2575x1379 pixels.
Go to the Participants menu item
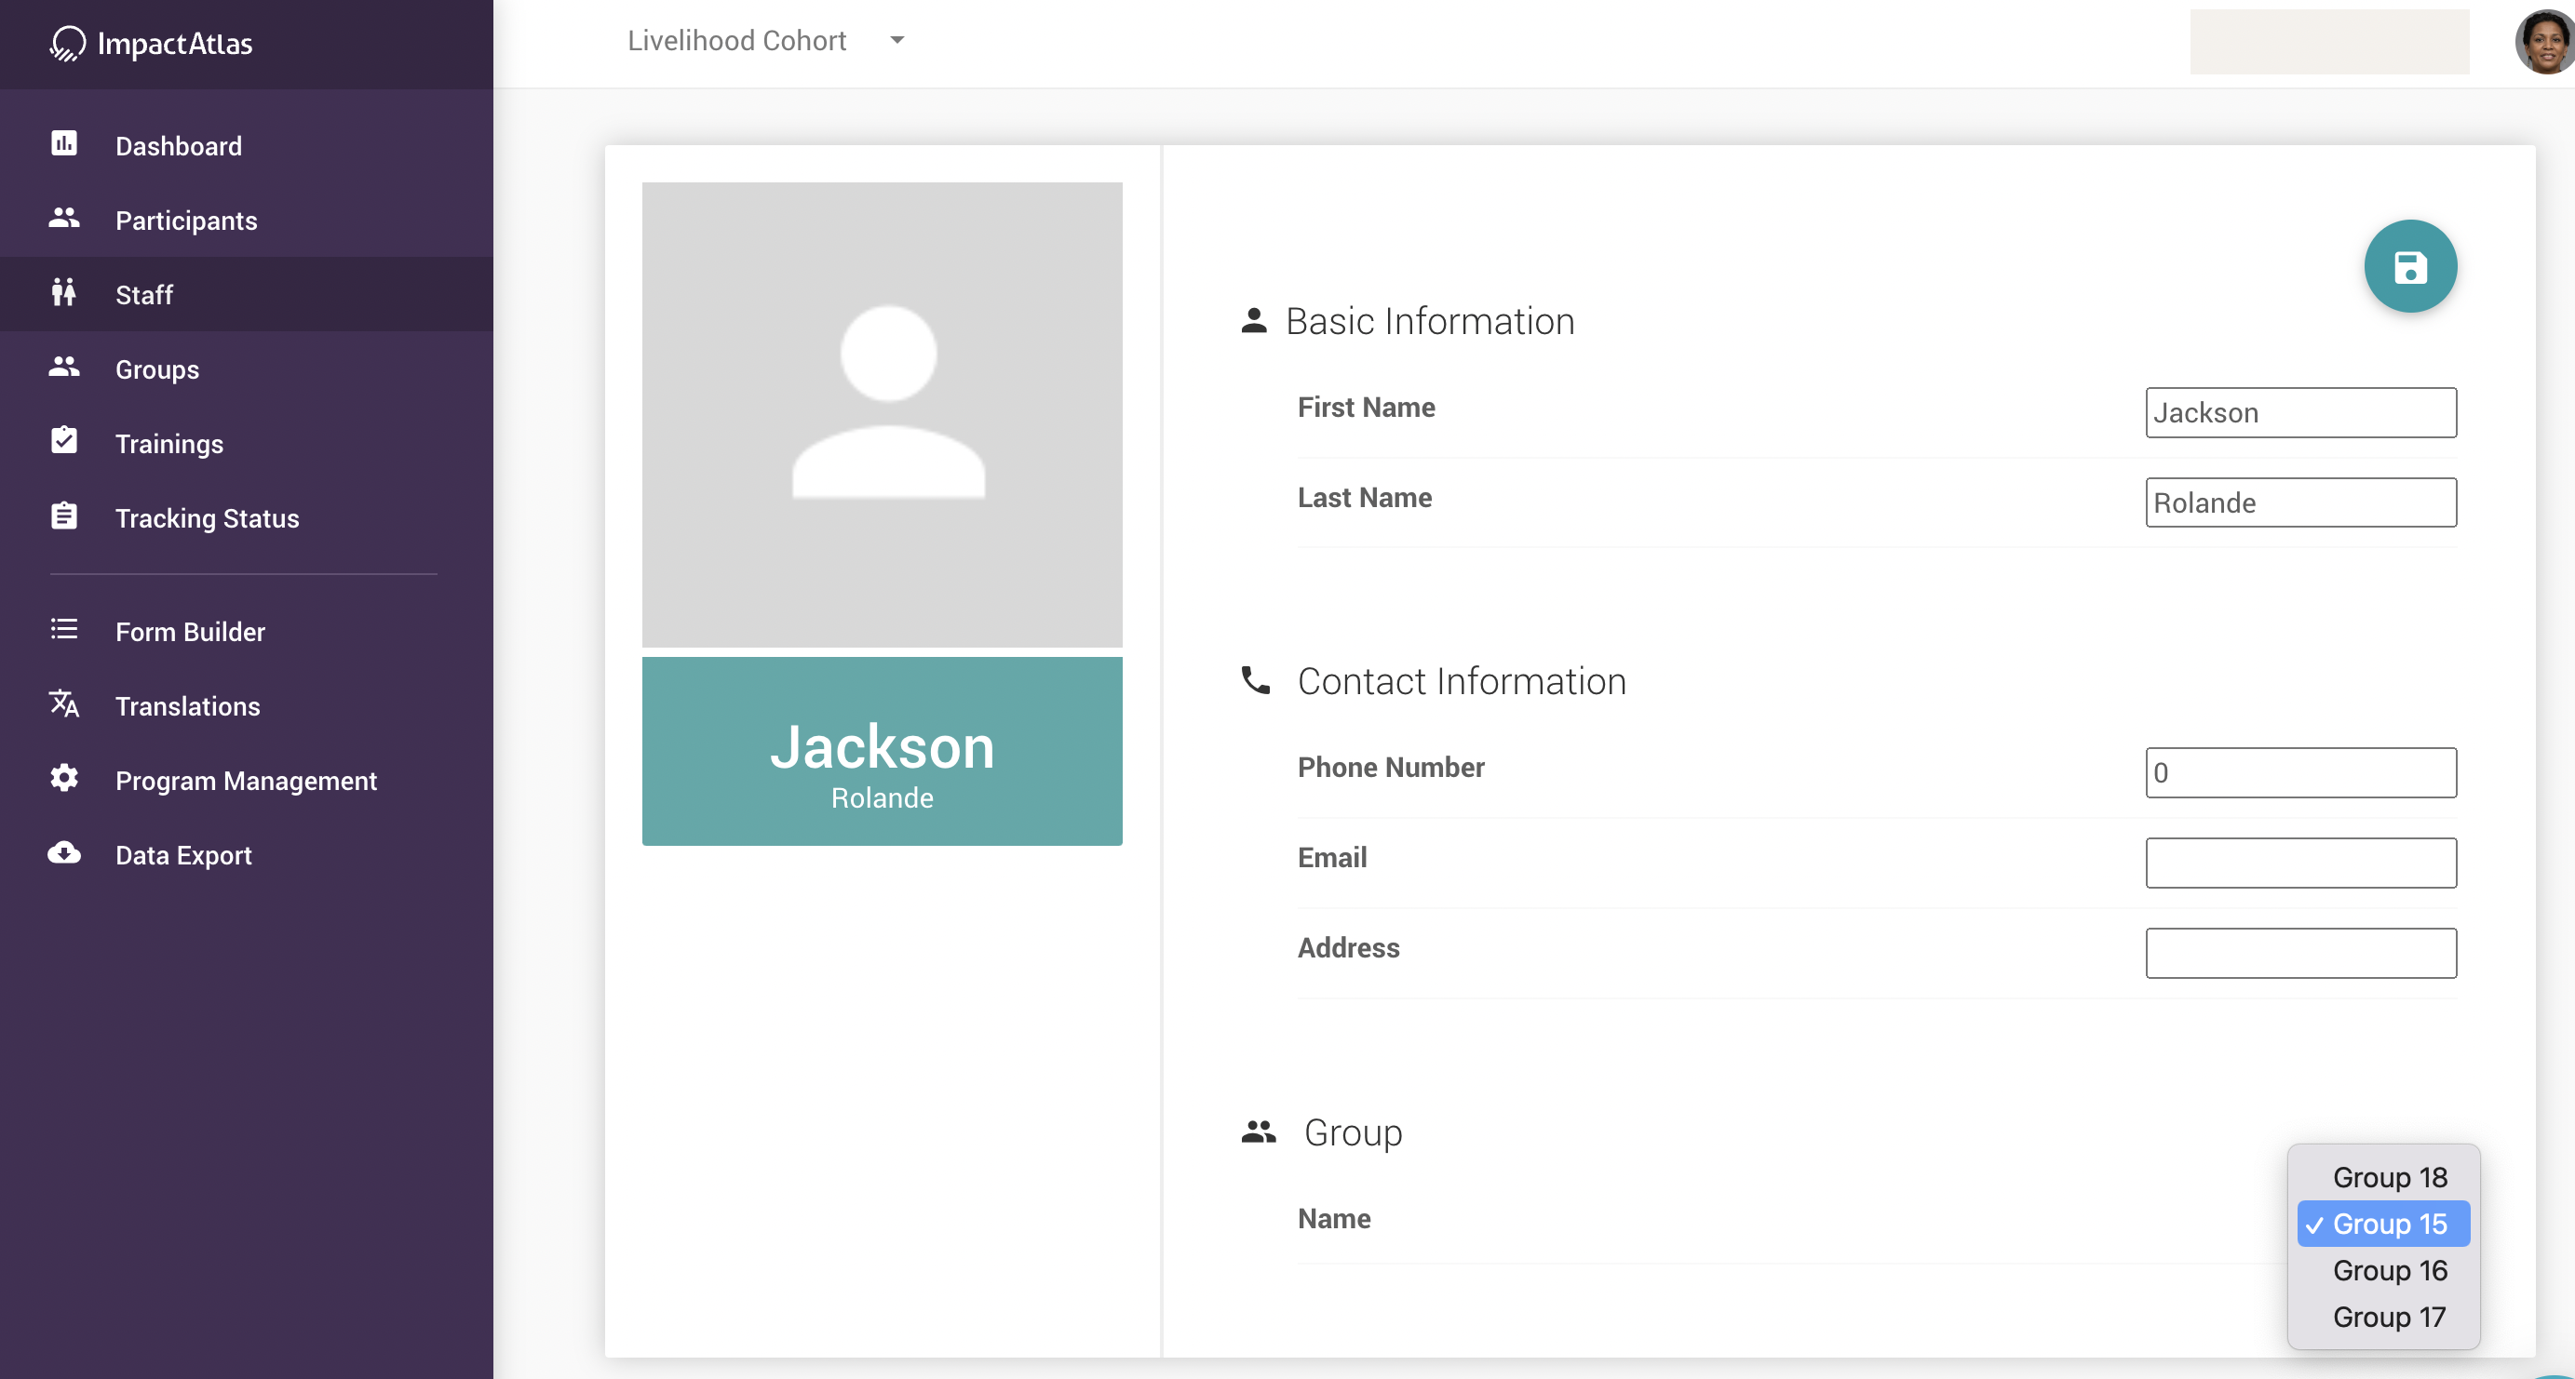tap(186, 220)
